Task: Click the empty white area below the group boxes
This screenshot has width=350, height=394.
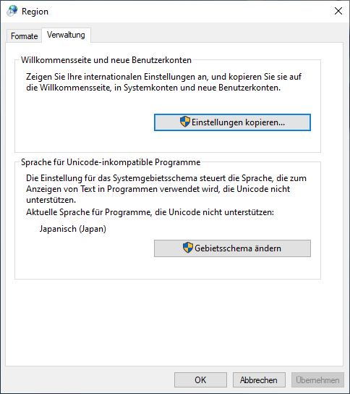Action: point(174,322)
